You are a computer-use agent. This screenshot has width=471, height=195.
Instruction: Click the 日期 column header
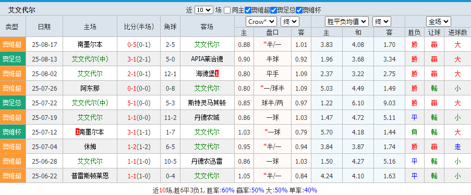[44, 27]
